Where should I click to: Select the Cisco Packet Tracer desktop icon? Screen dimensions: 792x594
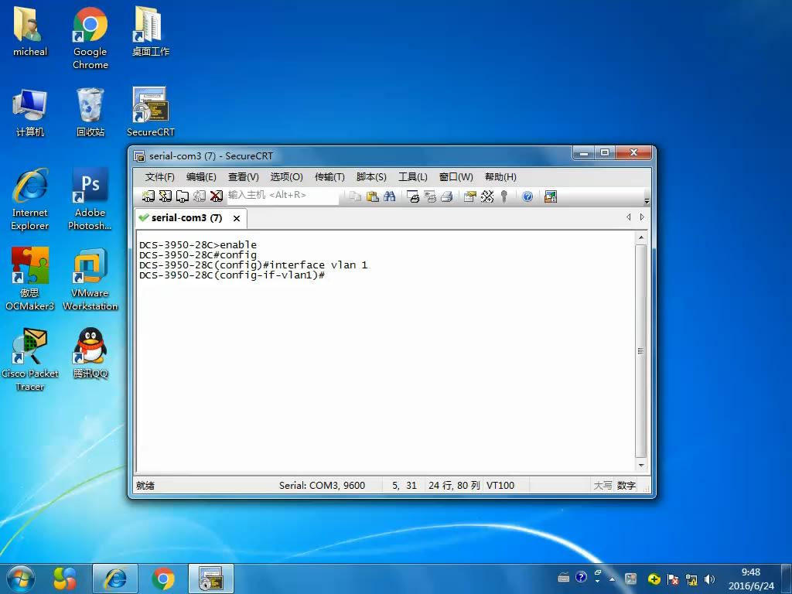[x=30, y=360]
